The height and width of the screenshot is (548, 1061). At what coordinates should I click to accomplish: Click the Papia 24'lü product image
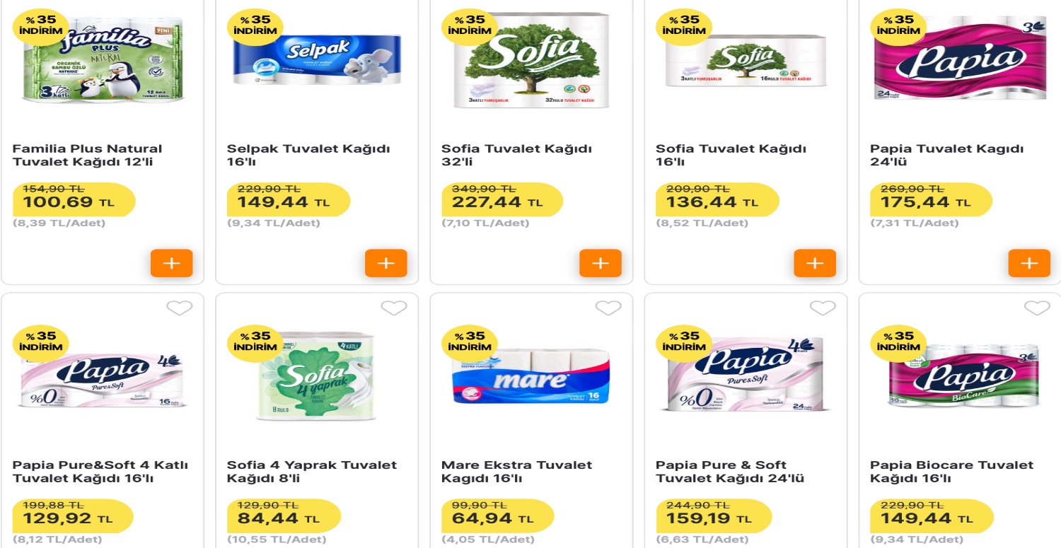point(959,60)
